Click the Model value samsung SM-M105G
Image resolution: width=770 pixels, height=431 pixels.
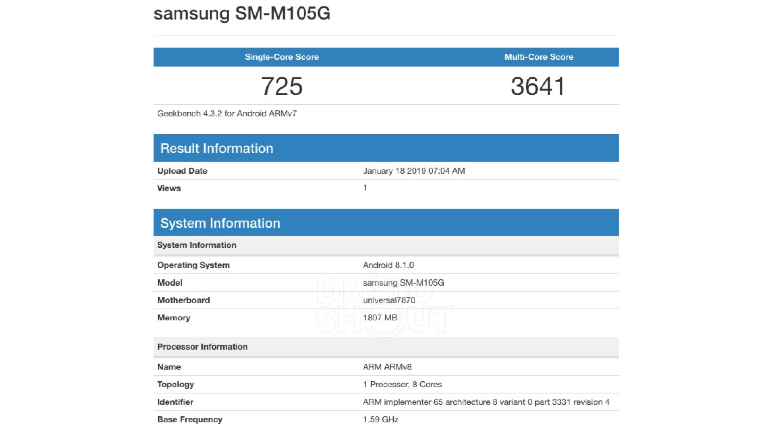tap(403, 283)
